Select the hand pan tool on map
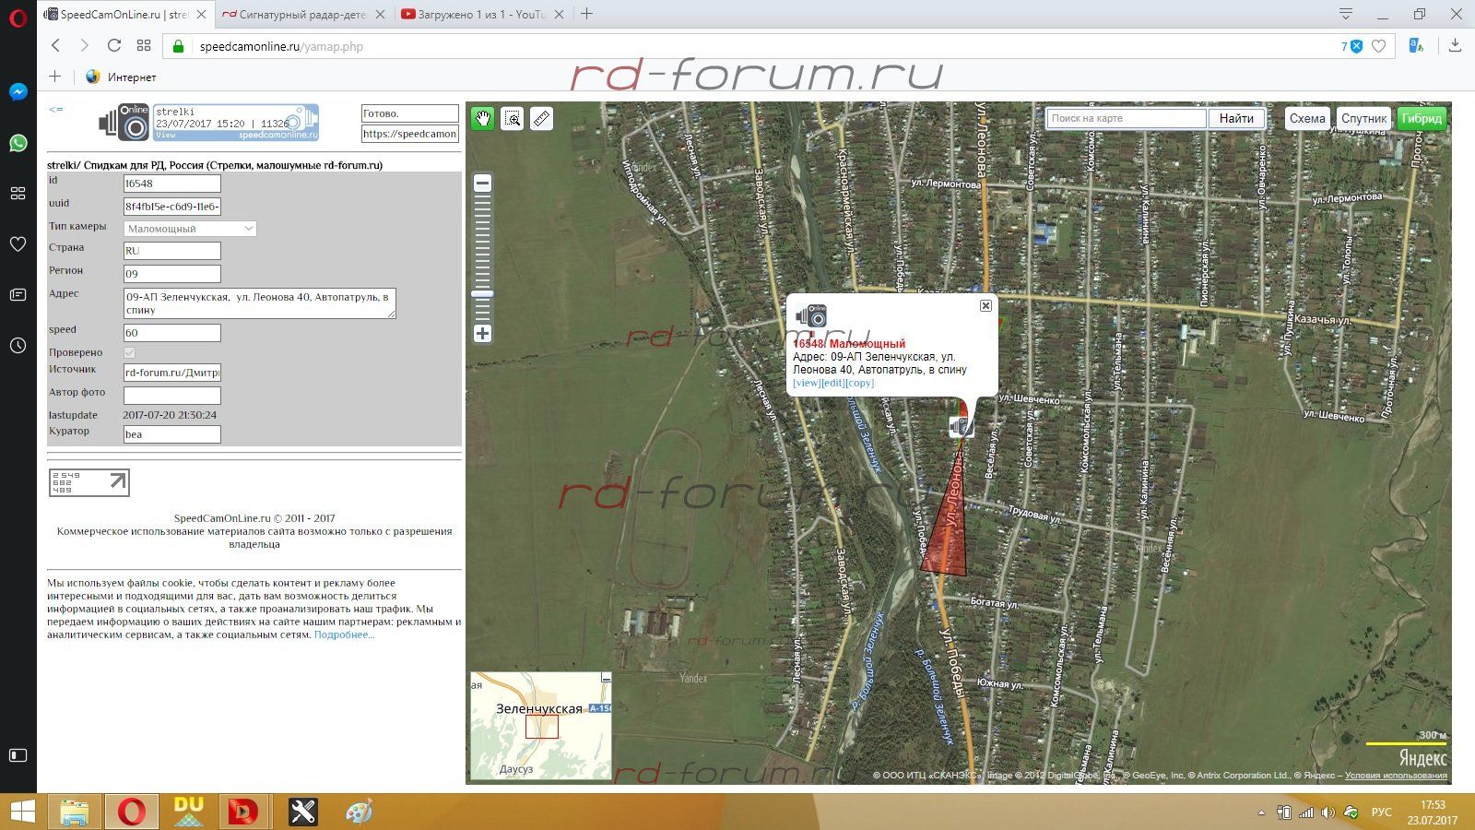This screenshot has width=1475, height=830. pyautogui.click(x=482, y=118)
